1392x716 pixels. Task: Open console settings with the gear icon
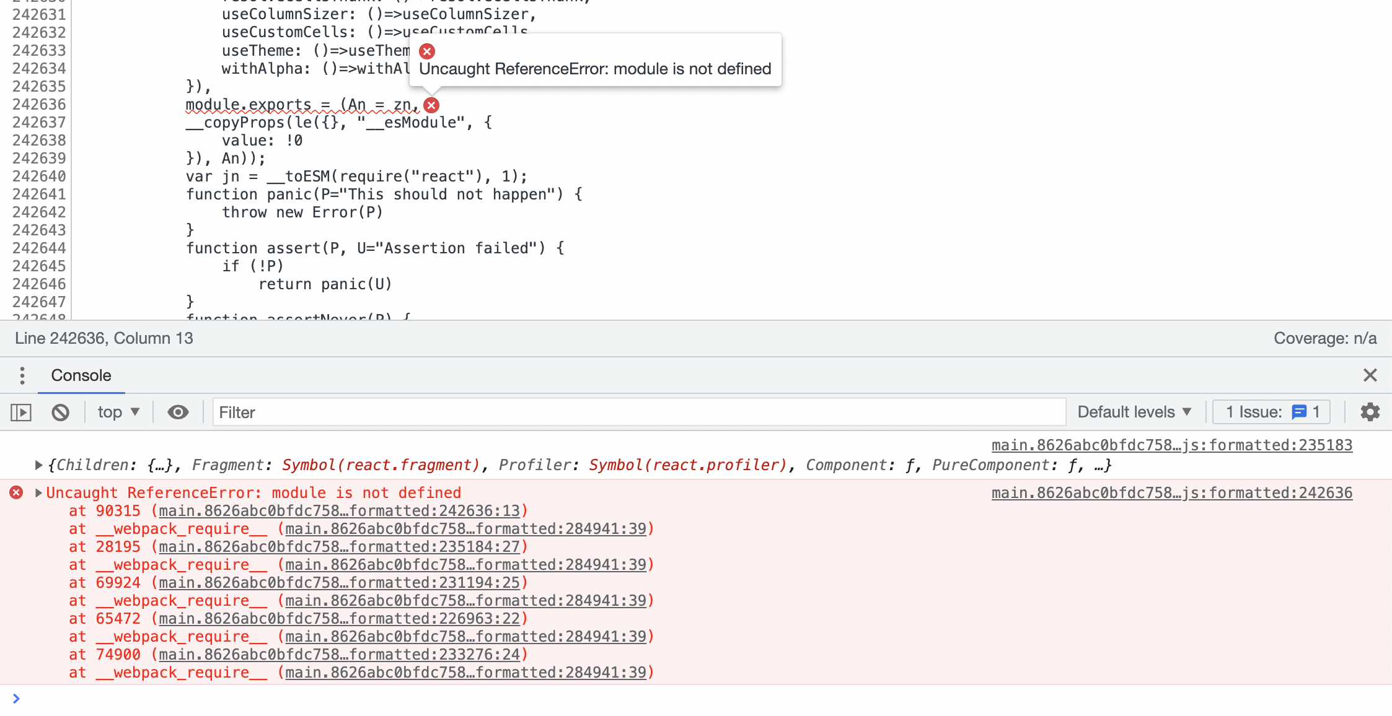(1370, 412)
